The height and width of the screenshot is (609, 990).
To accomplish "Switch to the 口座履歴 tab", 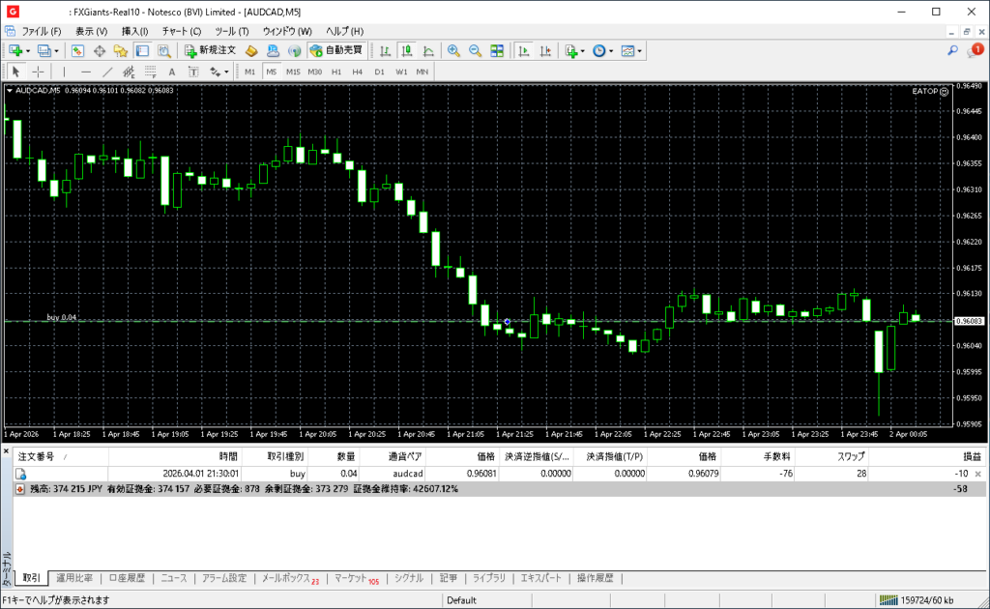I will point(127,578).
